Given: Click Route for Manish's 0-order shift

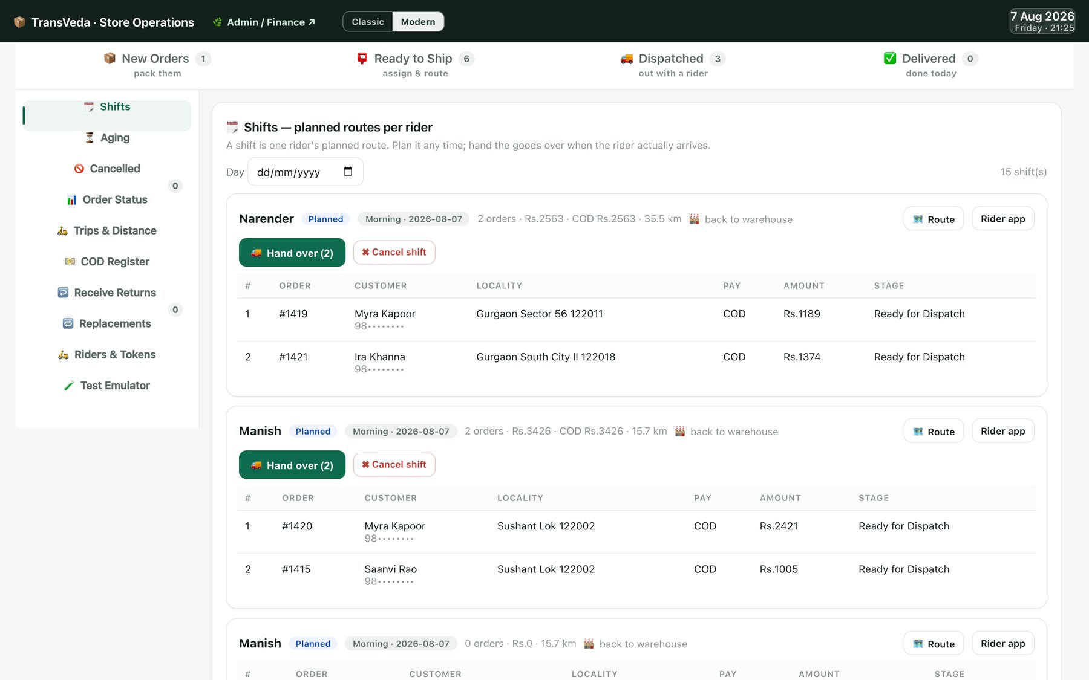Looking at the screenshot, I should click(x=934, y=643).
